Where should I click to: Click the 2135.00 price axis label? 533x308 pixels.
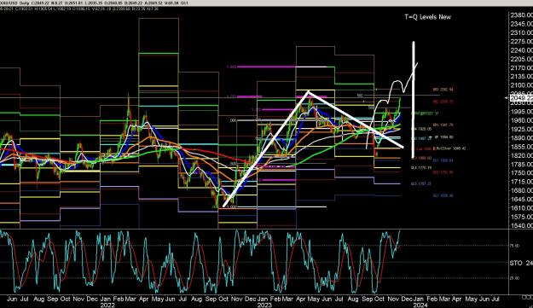pyautogui.click(x=521, y=77)
